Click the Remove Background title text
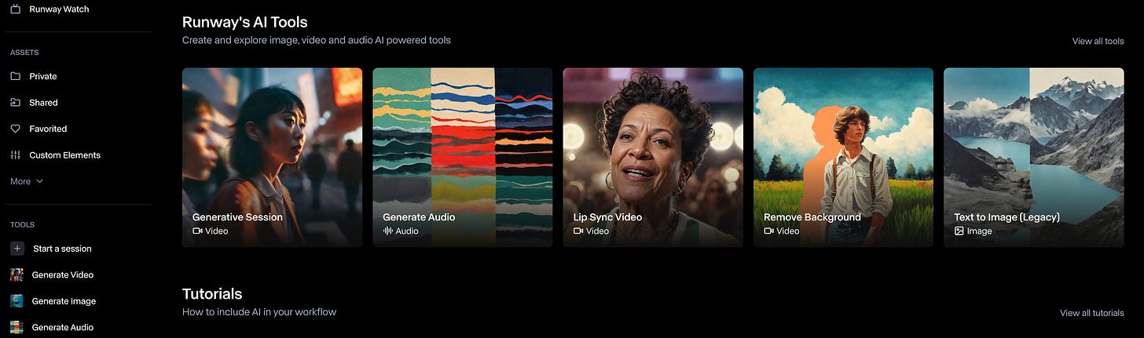The width and height of the screenshot is (1144, 338). 812,217
